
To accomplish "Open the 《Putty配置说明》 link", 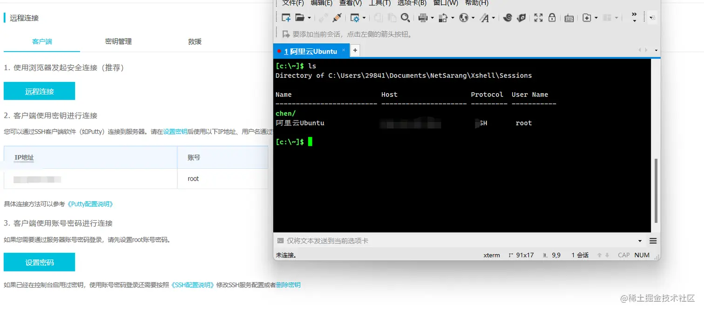I will [x=90, y=204].
